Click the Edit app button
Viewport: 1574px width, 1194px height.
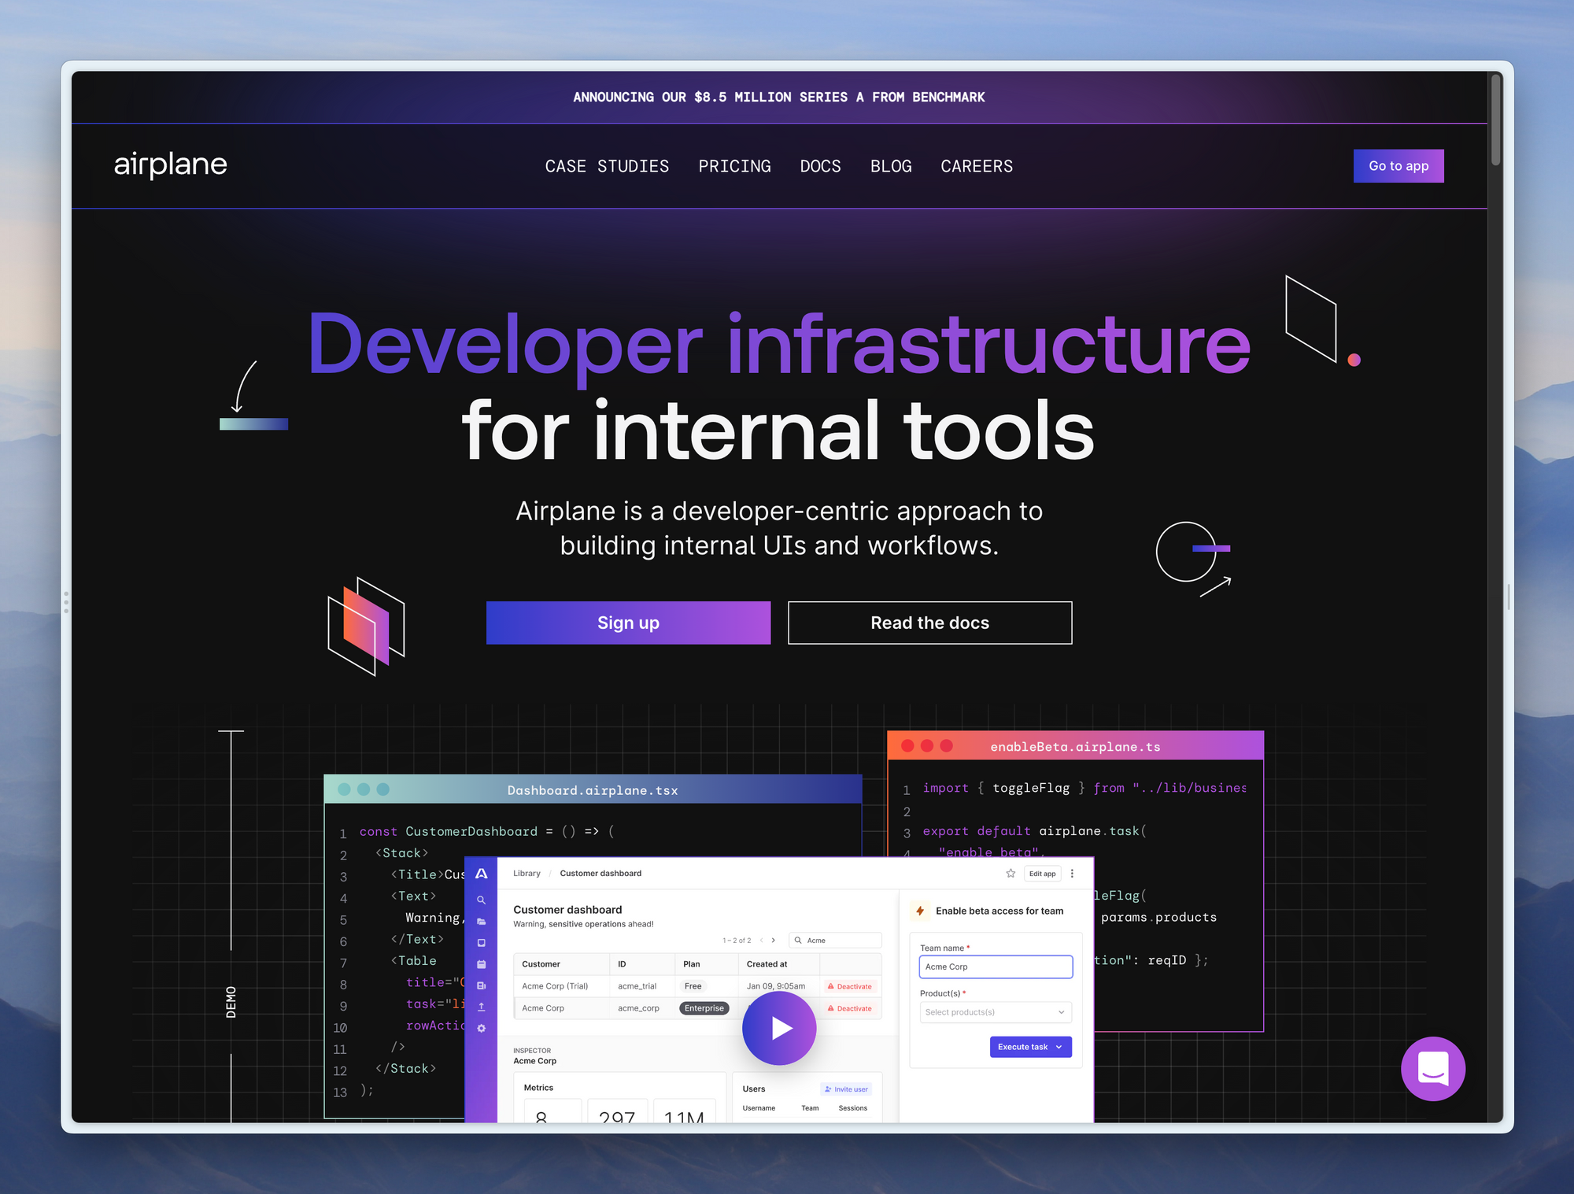point(1042,874)
